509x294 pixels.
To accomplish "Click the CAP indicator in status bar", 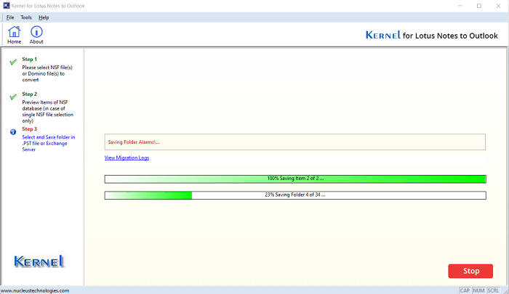I will click(x=465, y=290).
